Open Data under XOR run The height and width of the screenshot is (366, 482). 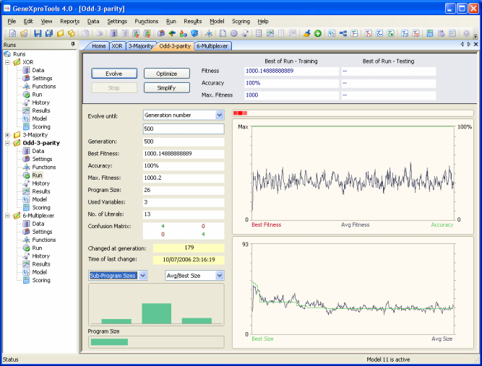[x=38, y=70]
